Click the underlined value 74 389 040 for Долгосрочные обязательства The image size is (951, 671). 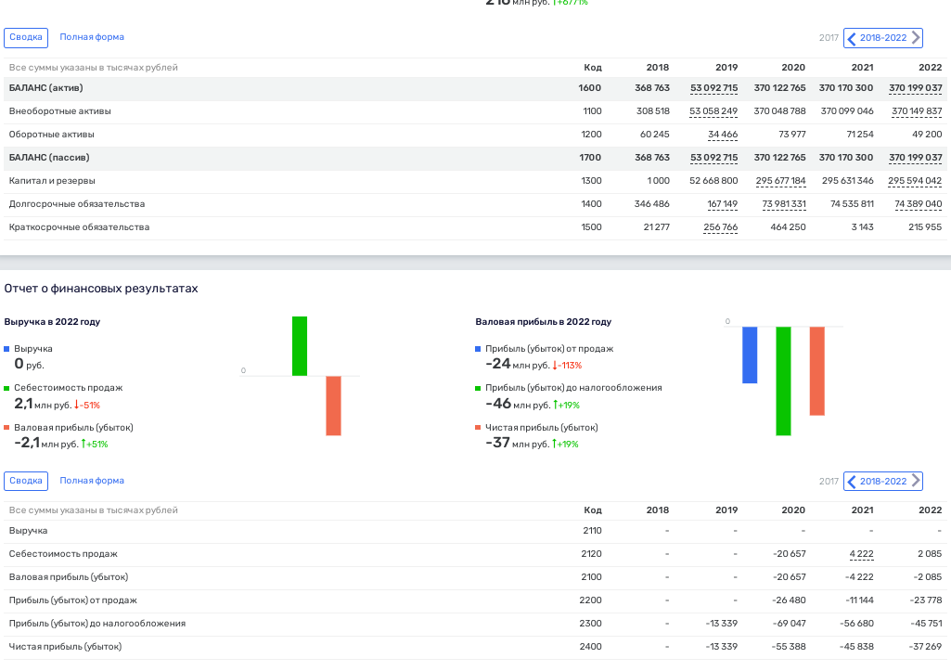pyautogui.click(x=919, y=204)
